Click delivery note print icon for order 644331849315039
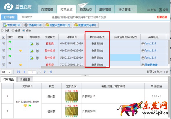The height and width of the screenshot is (119, 171). coord(32,44)
